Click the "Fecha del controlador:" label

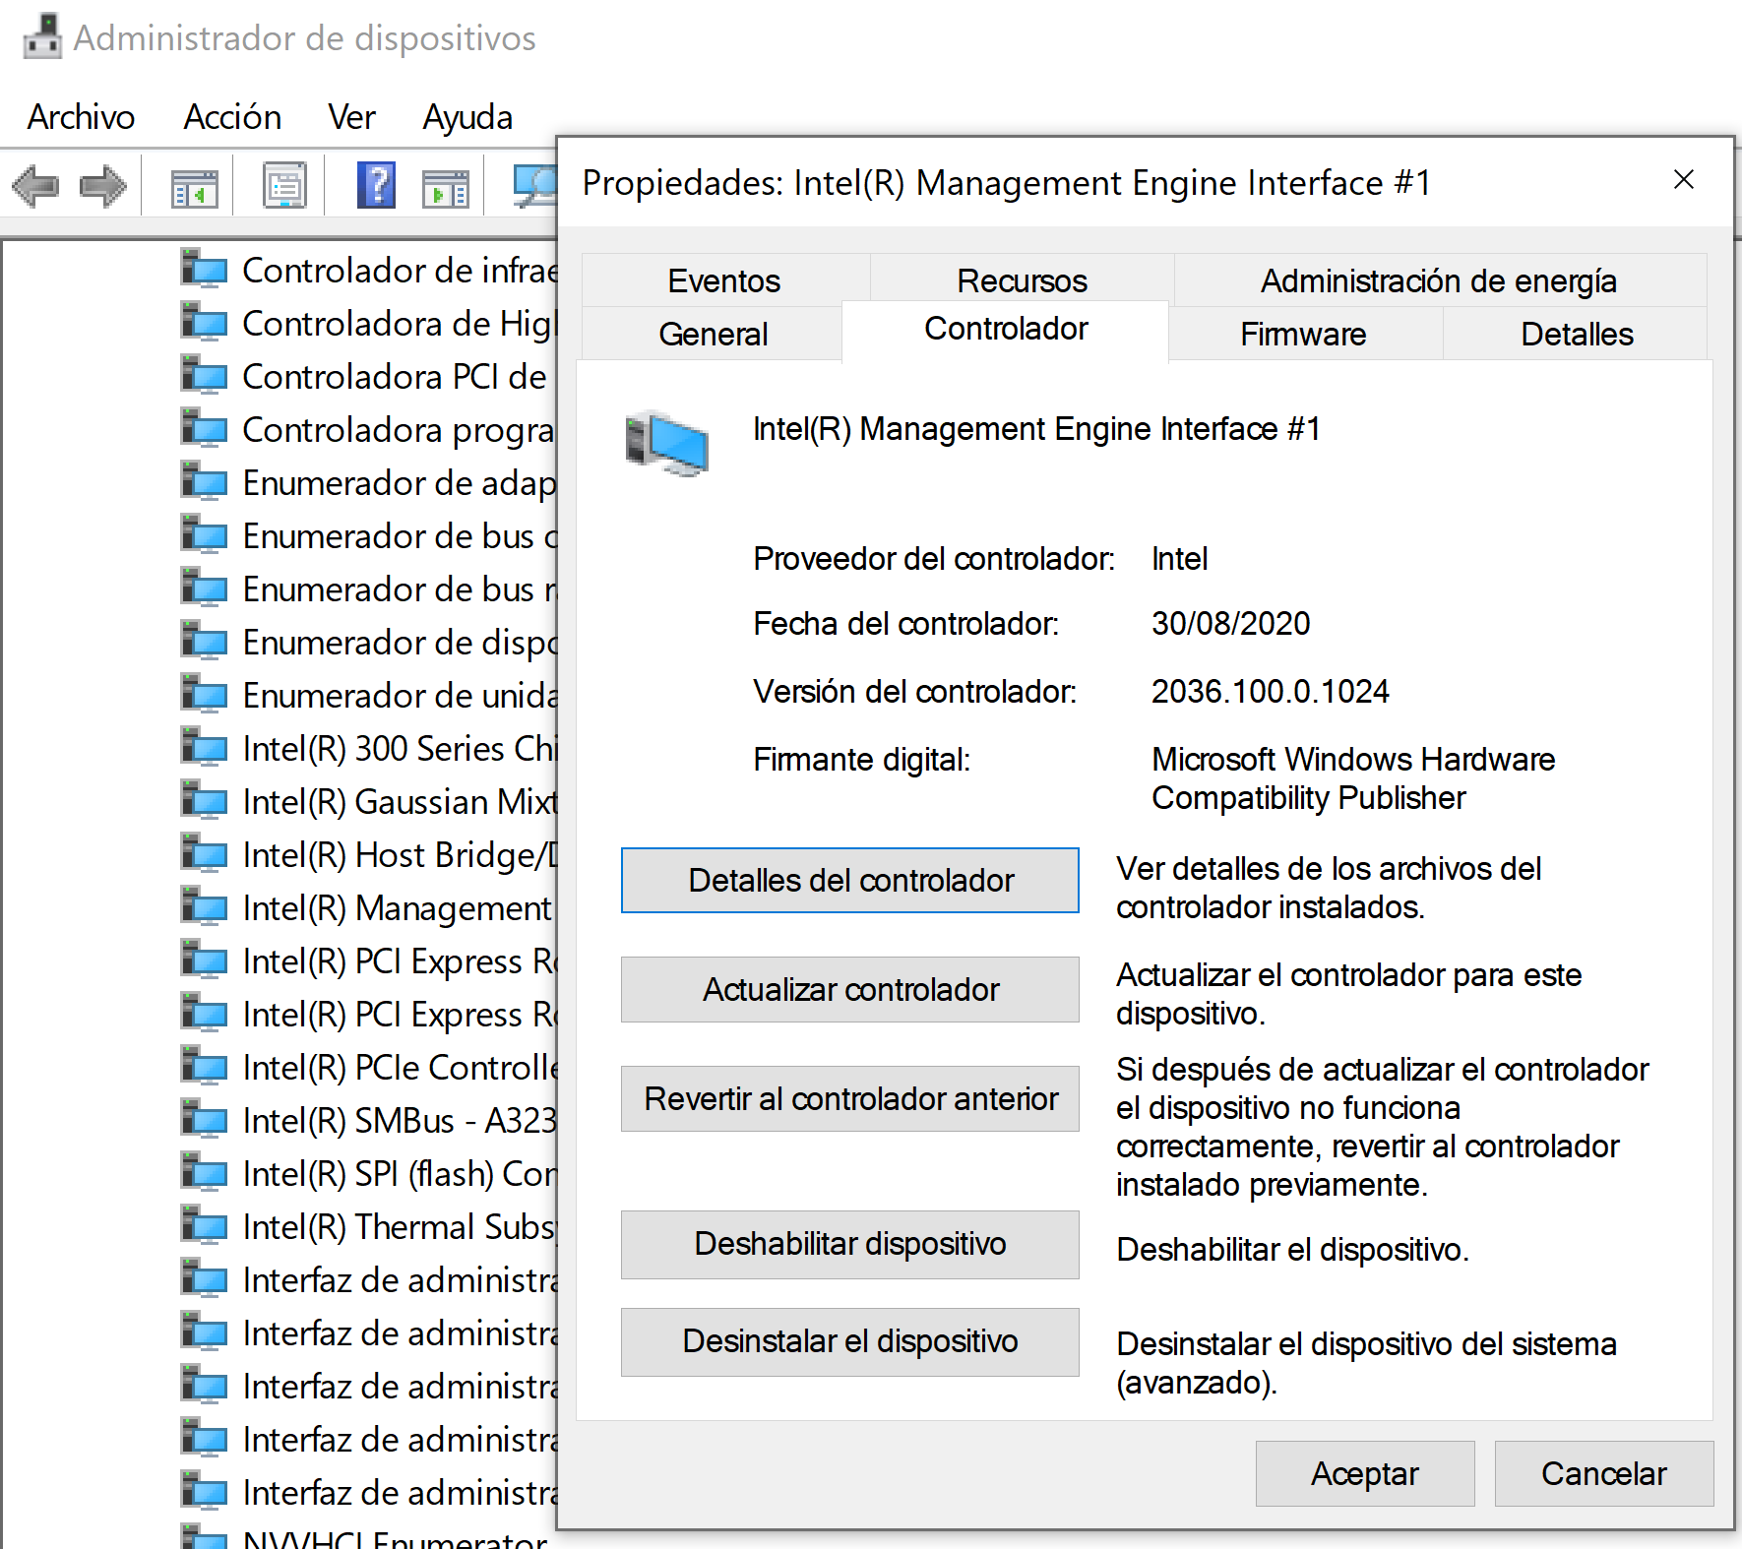click(x=905, y=623)
